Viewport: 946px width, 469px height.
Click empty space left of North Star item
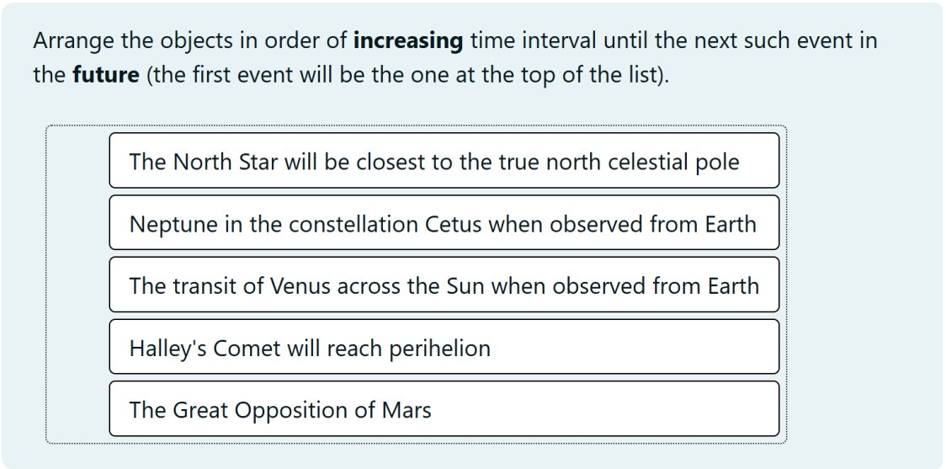point(77,161)
